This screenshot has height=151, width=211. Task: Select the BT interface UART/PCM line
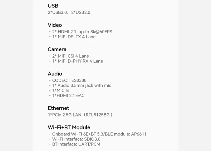(x=76, y=144)
